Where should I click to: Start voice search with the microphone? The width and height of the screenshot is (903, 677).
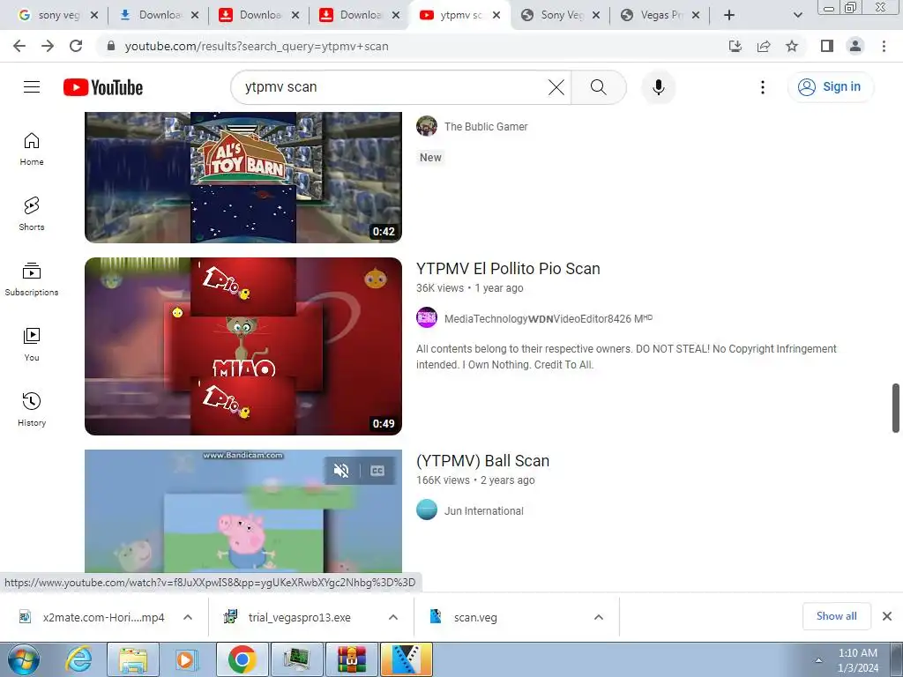[658, 87]
